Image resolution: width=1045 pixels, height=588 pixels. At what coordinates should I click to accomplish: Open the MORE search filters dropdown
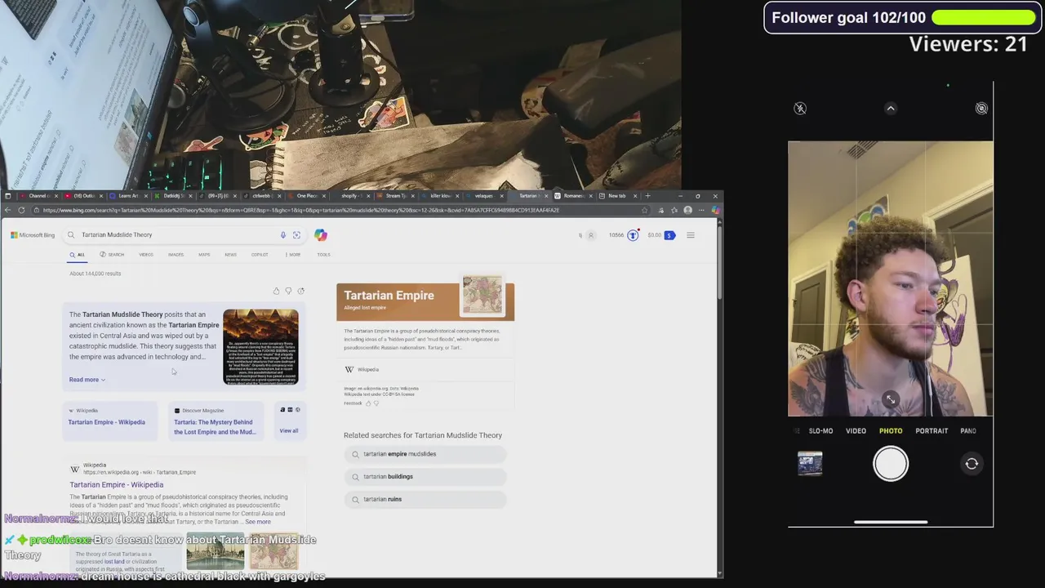(293, 255)
